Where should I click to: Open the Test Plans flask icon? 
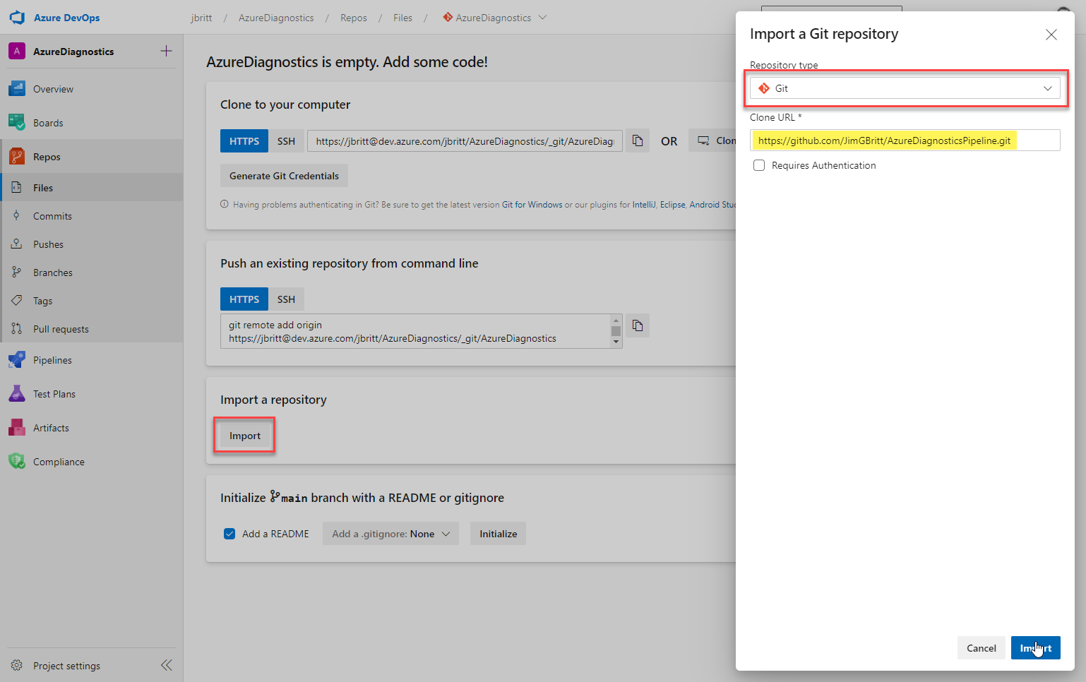tap(17, 393)
